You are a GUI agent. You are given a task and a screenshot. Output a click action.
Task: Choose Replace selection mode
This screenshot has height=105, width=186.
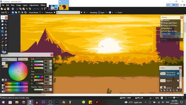click(13, 13)
